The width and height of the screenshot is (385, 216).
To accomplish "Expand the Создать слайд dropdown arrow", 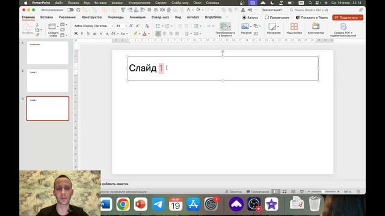I will coord(58,26).
